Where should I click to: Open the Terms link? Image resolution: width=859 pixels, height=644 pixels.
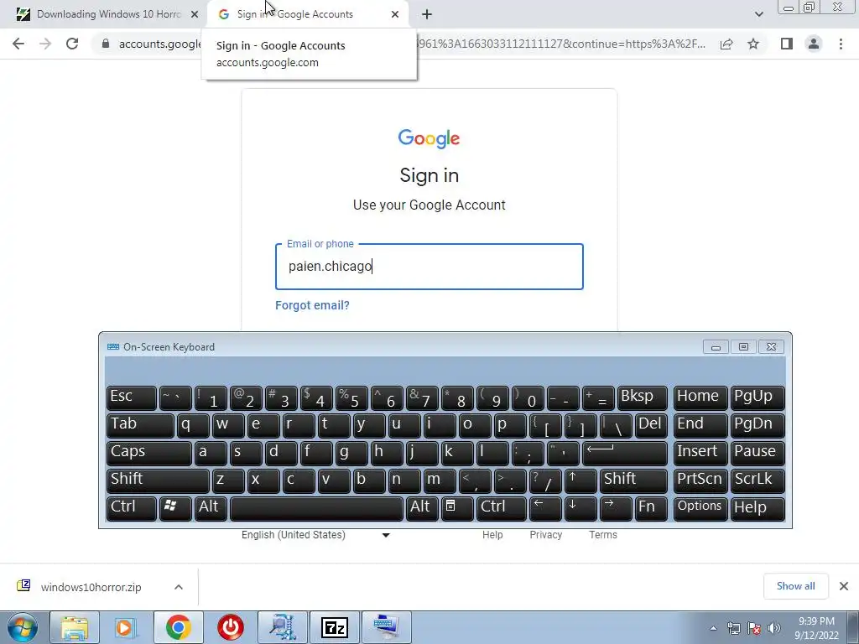602,535
